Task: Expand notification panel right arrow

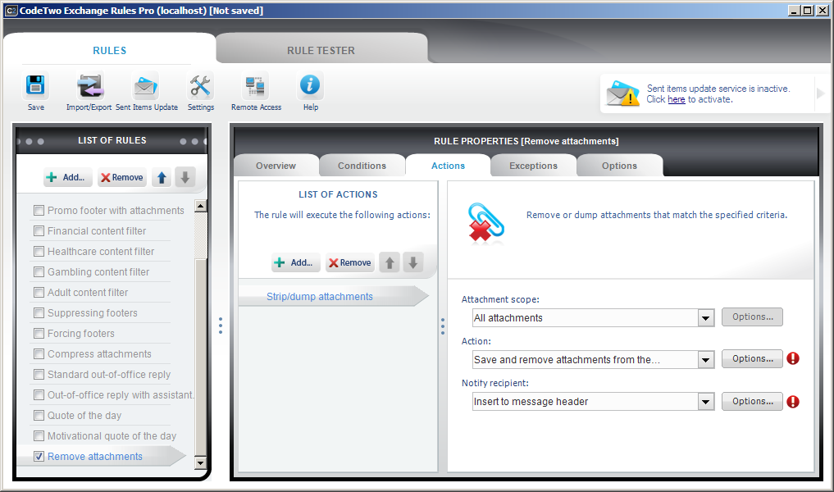Action: point(821,93)
